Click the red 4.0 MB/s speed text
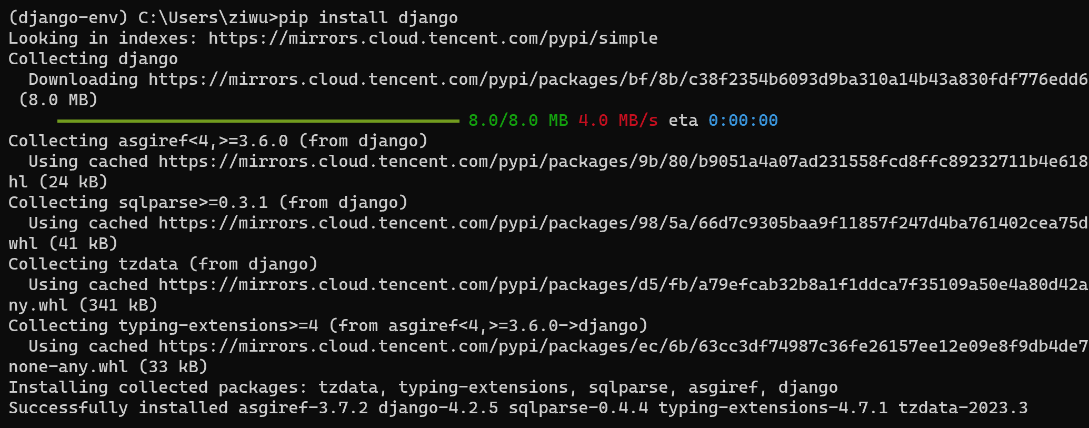 (x=618, y=121)
